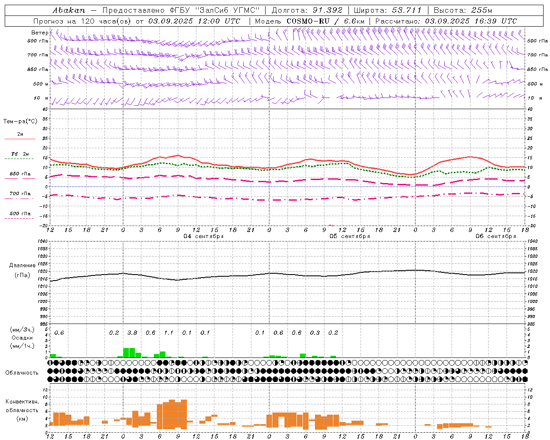Click the (км) units label
Viewport: 550px width, 440px height.
coord(22,419)
